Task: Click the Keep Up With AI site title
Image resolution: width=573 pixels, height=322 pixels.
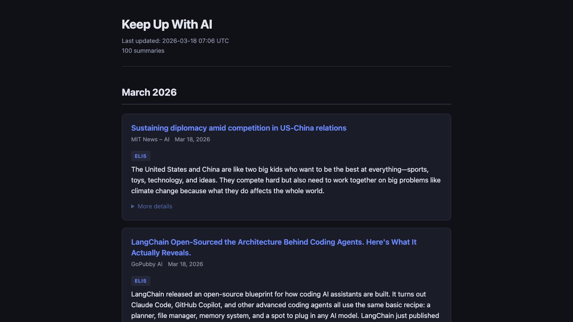Action: click(x=167, y=24)
